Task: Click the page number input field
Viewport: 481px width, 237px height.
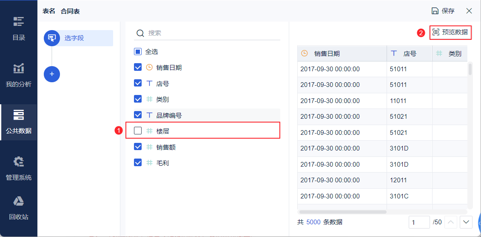Action: (419, 222)
